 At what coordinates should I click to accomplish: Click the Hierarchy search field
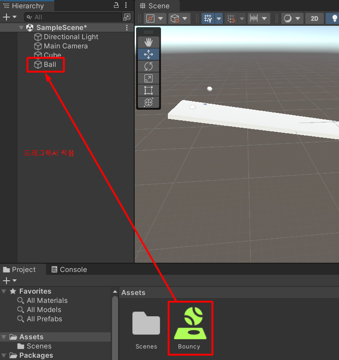(x=73, y=17)
